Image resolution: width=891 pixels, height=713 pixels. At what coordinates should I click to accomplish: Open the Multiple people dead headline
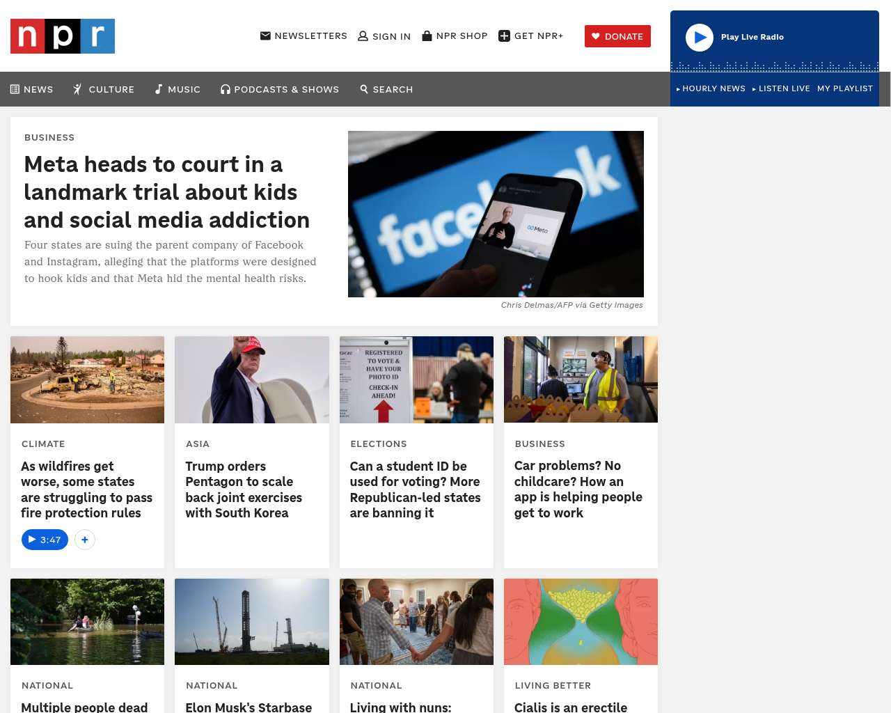[x=84, y=707]
